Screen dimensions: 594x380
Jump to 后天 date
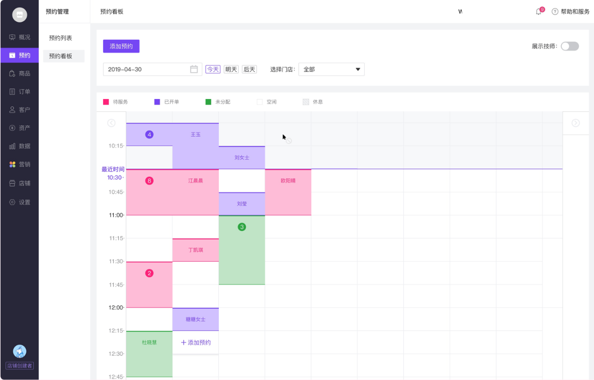pyautogui.click(x=249, y=69)
